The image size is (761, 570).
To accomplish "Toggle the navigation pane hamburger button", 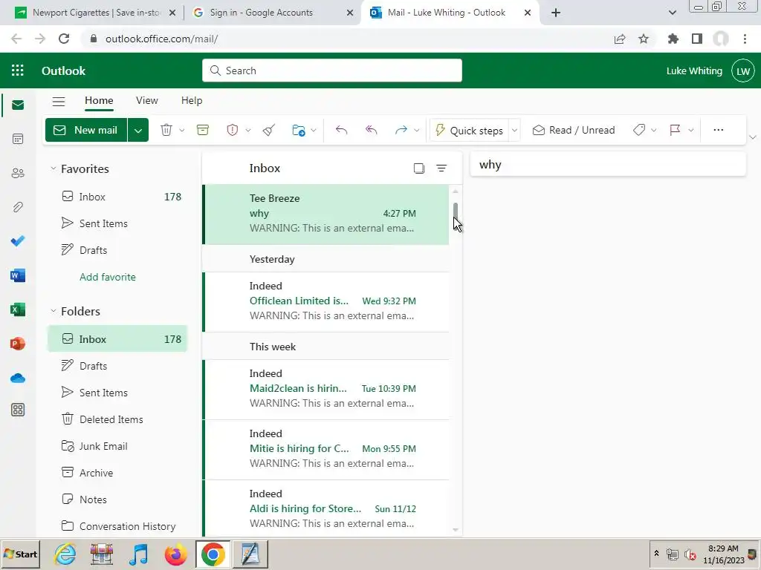I will [x=59, y=101].
